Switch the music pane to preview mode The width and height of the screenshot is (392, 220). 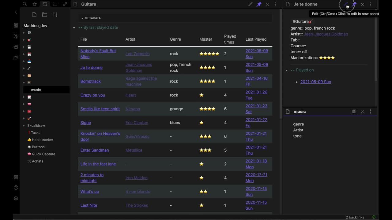coord(354,112)
